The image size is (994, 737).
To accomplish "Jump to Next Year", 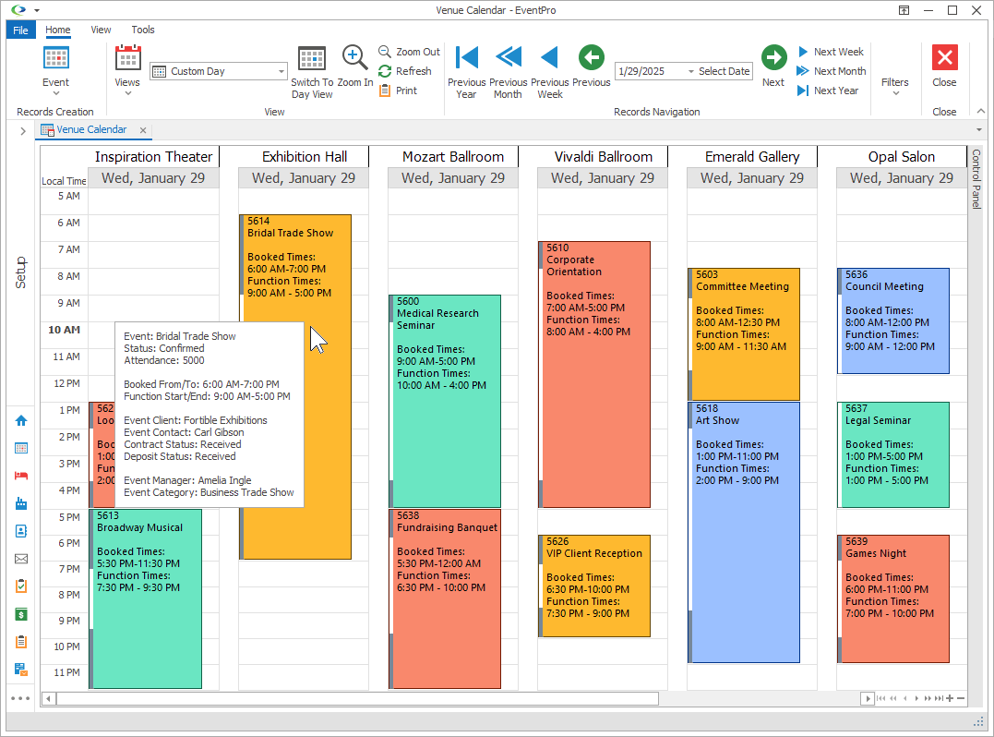I will point(827,91).
